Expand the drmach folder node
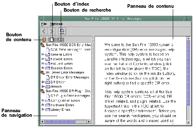Viewport: 194px width, 128px height. (43, 87)
